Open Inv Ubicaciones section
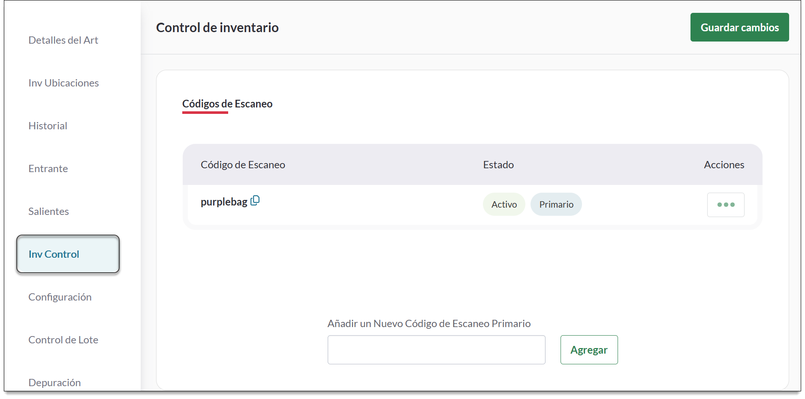Image resolution: width=805 pixels, height=399 pixels. (x=63, y=83)
